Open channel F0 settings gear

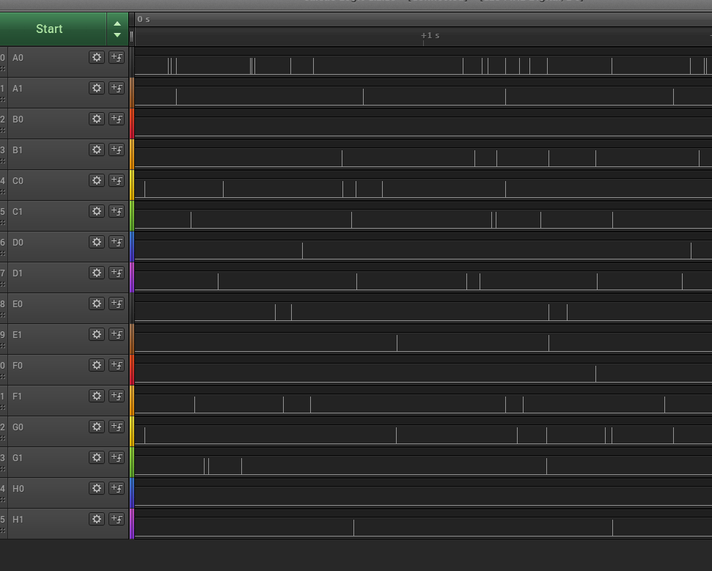click(97, 365)
